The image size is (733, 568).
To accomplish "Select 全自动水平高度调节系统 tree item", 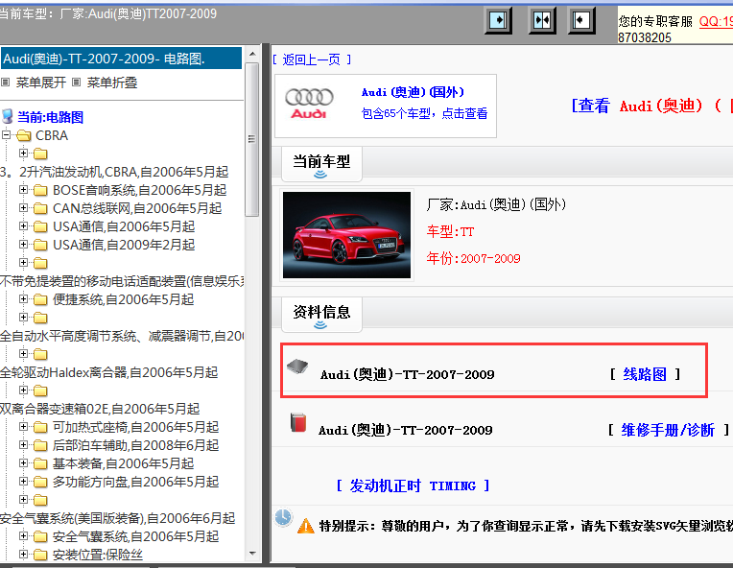I will coord(122,336).
